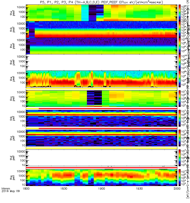Click inside the 'the peef' spectrogram panel
Screen dimensions: 190x203
[x=102, y=79]
